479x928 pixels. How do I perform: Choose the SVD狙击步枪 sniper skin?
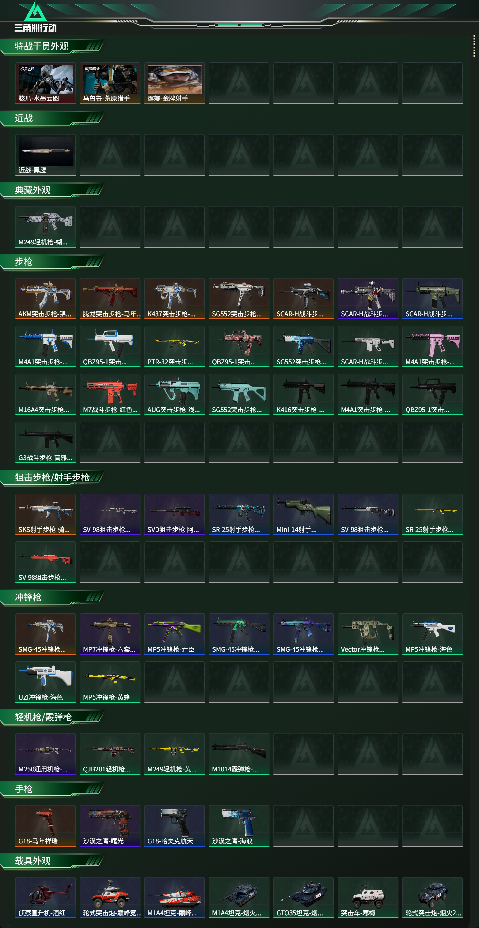click(174, 514)
